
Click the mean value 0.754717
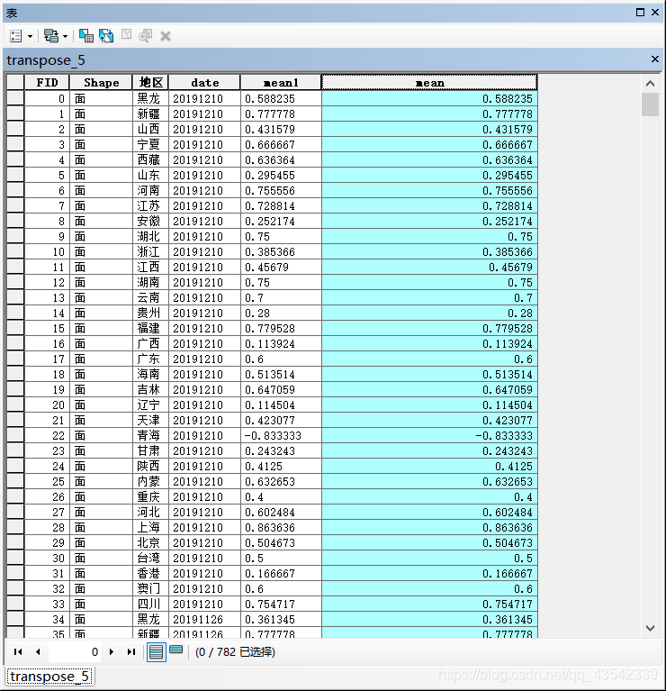click(429, 604)
